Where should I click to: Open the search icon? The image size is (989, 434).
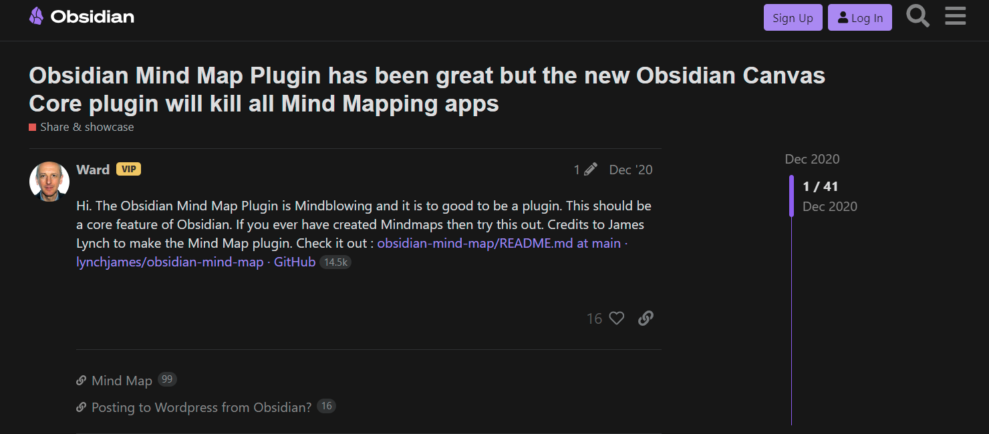point(917,16)
